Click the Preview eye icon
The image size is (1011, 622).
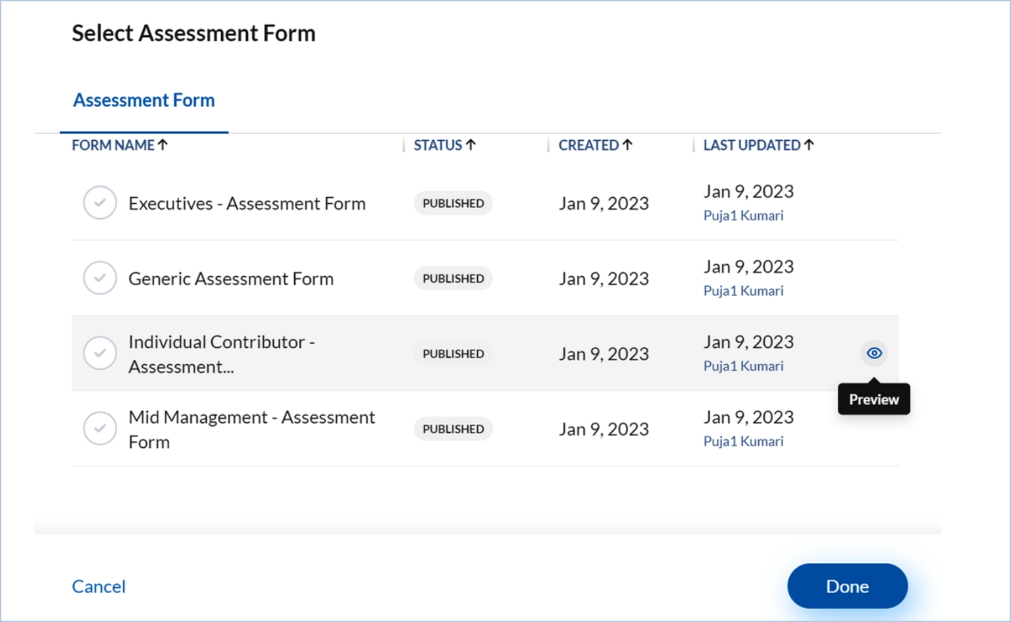coord(873,354)
